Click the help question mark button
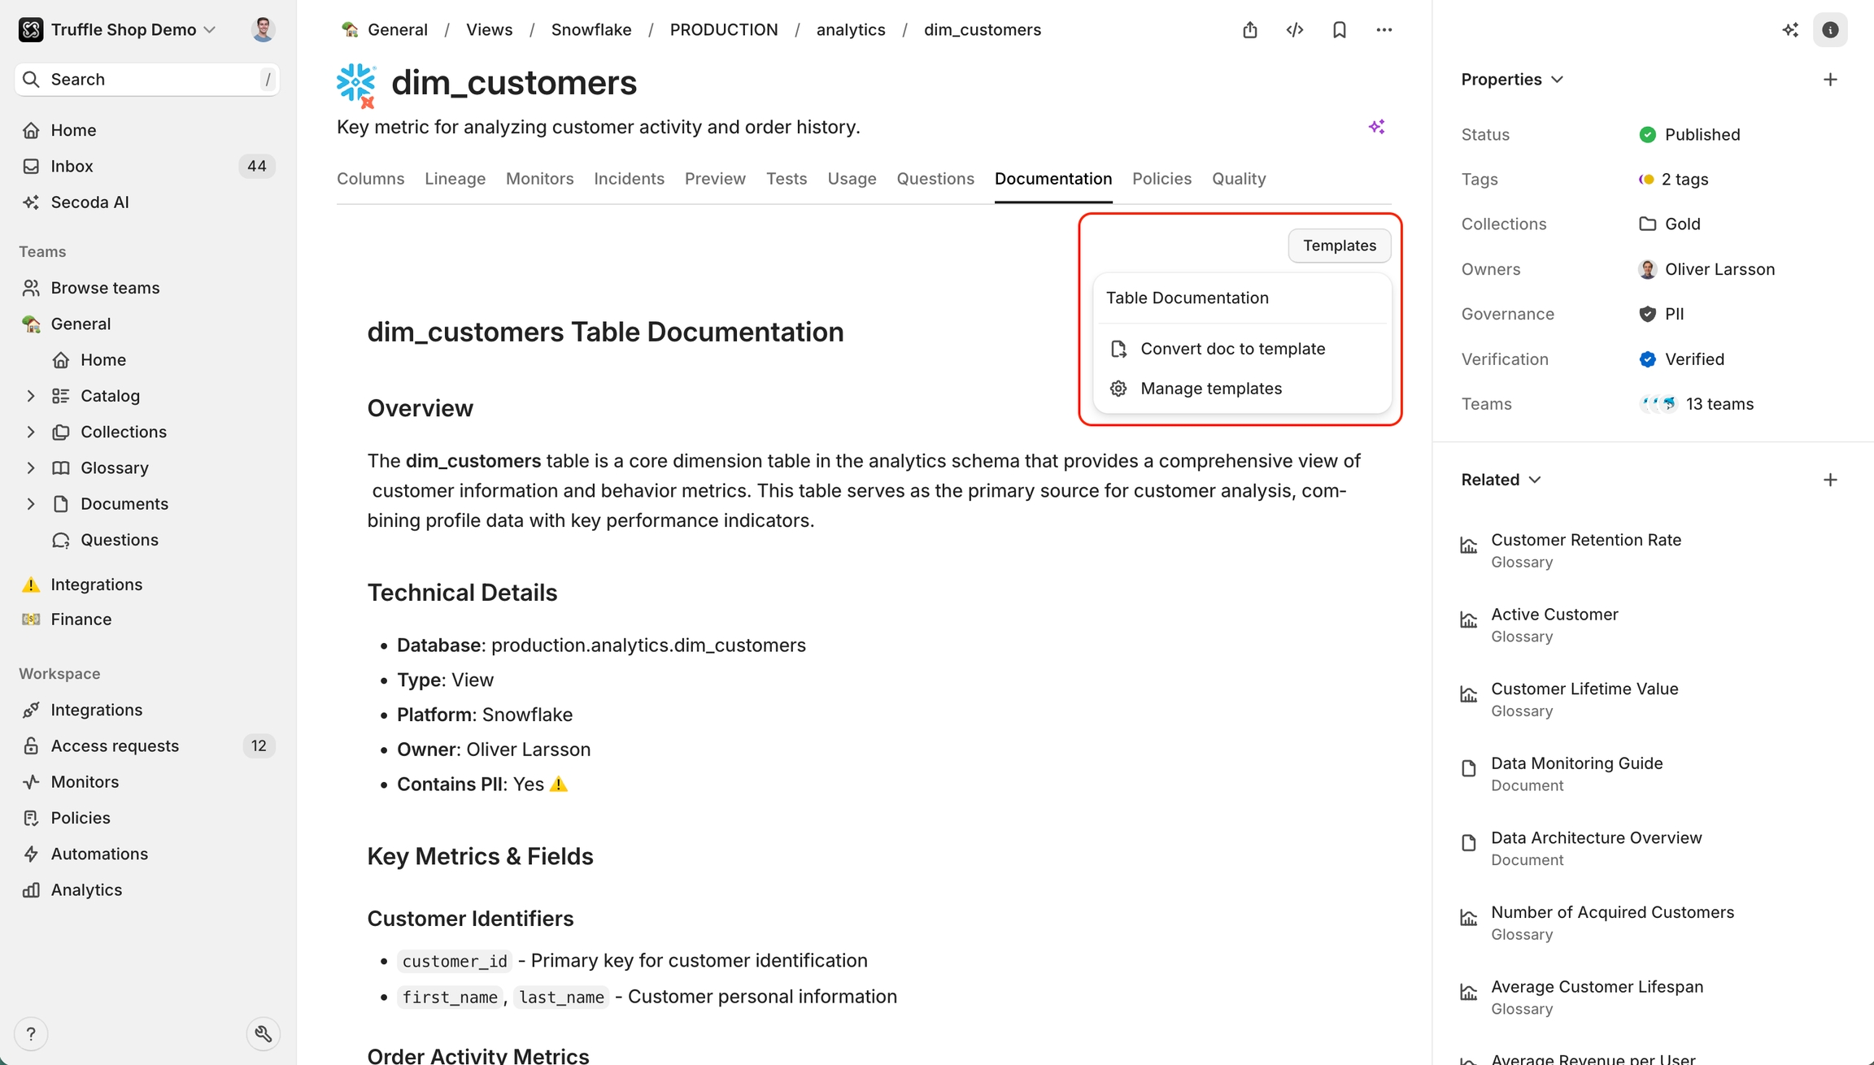The width and height of the screenshot is (1874, 1065). click(x=31, y=1034)
